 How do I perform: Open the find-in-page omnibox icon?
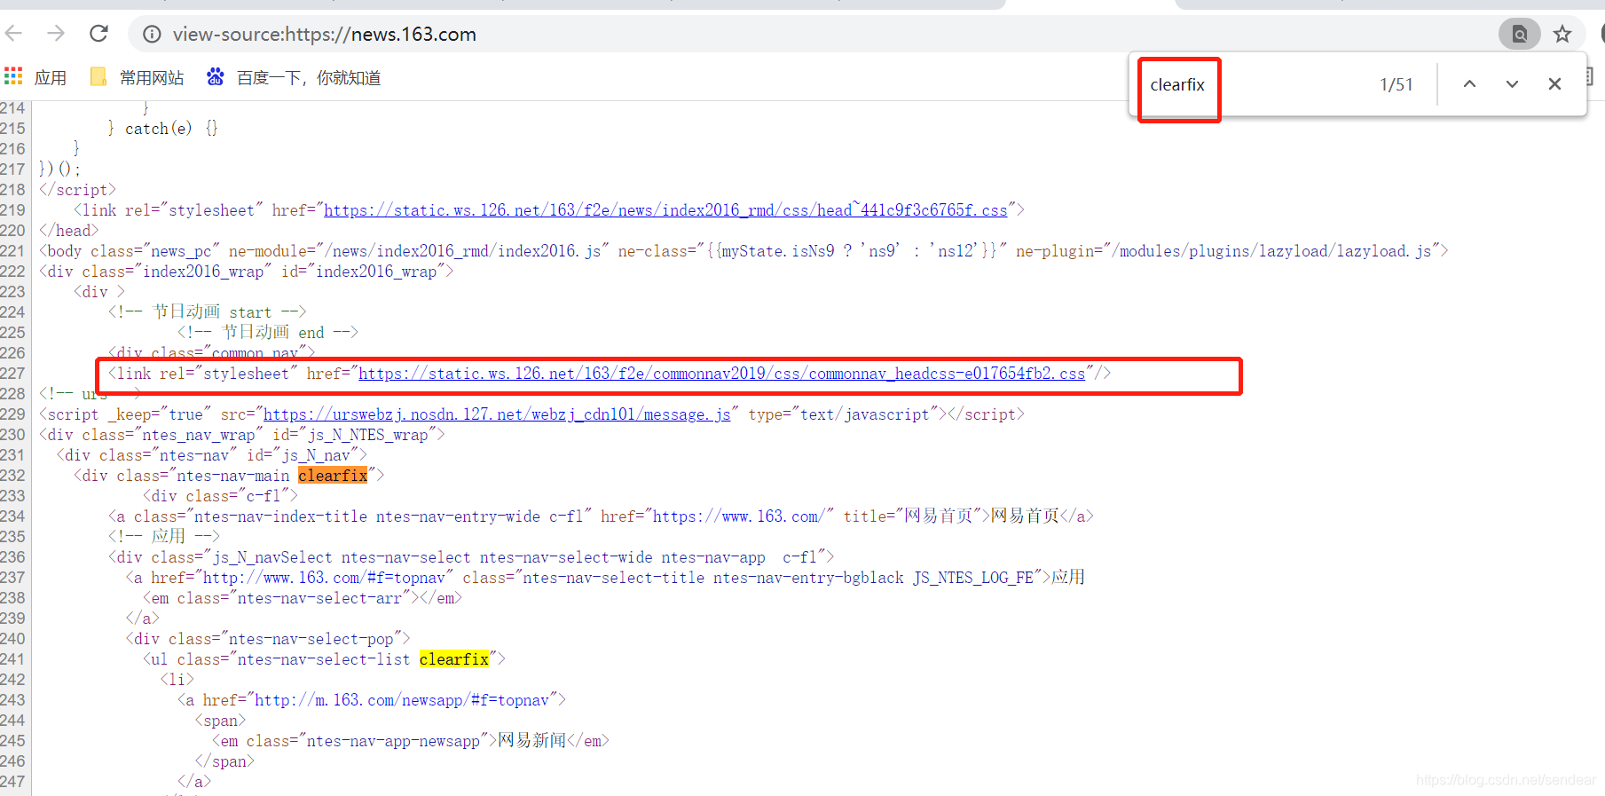1520,35
